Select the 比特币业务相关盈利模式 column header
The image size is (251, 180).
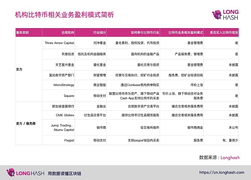(x=186, y=32)
